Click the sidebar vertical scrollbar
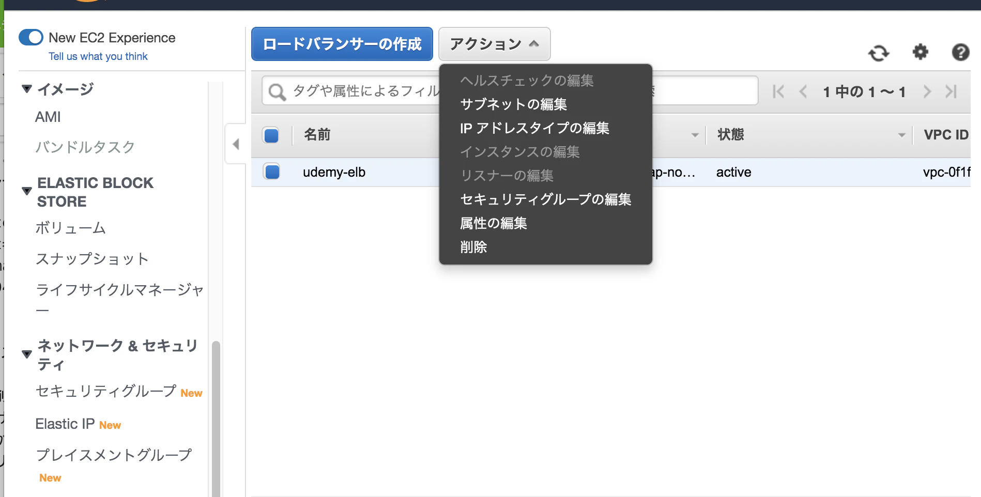Screen dimensions: 981x497 216,418
